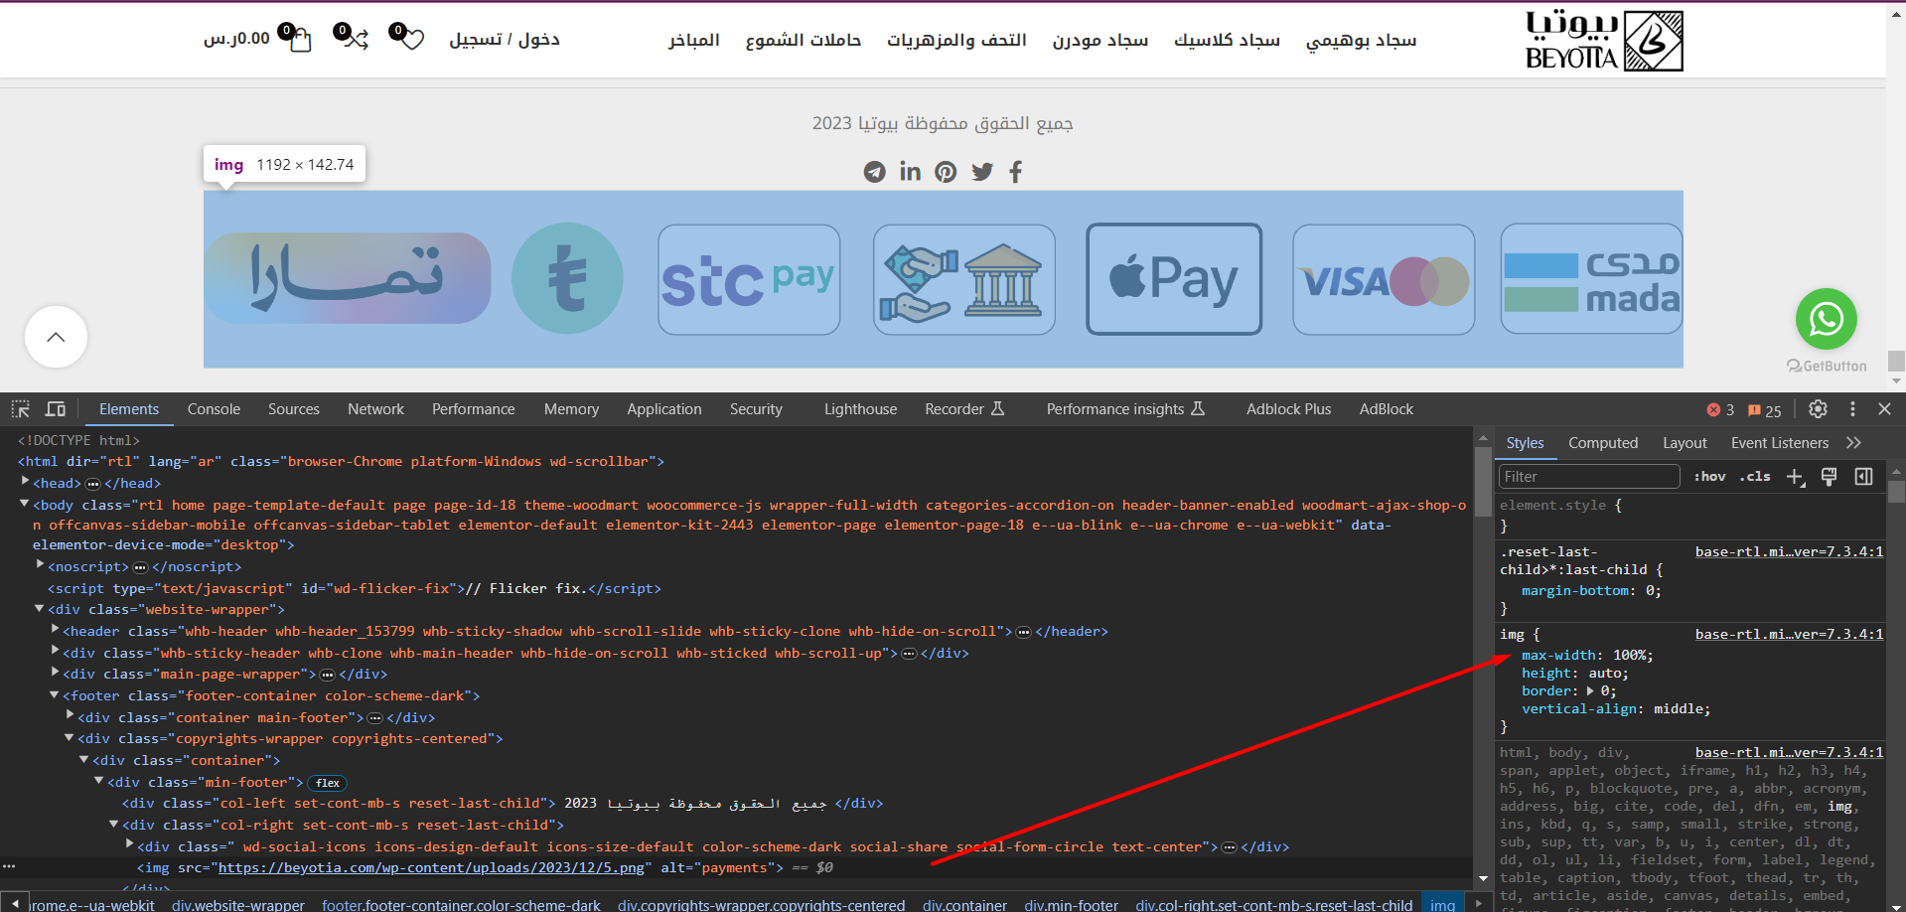Open the Bohemian rugs menu item
This screenshot has height=912, width=1906.
1361,40
